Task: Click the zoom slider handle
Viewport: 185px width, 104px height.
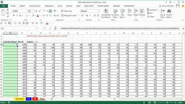Action: tap(167, 103)
